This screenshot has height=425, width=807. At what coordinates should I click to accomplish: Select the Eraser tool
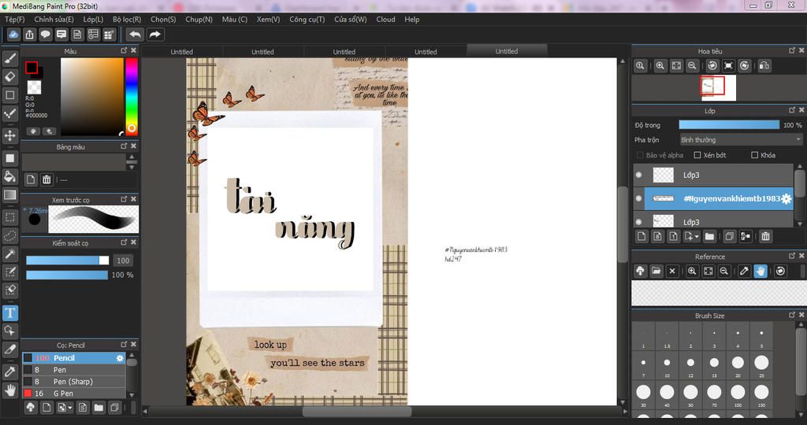tap(9, 77)
